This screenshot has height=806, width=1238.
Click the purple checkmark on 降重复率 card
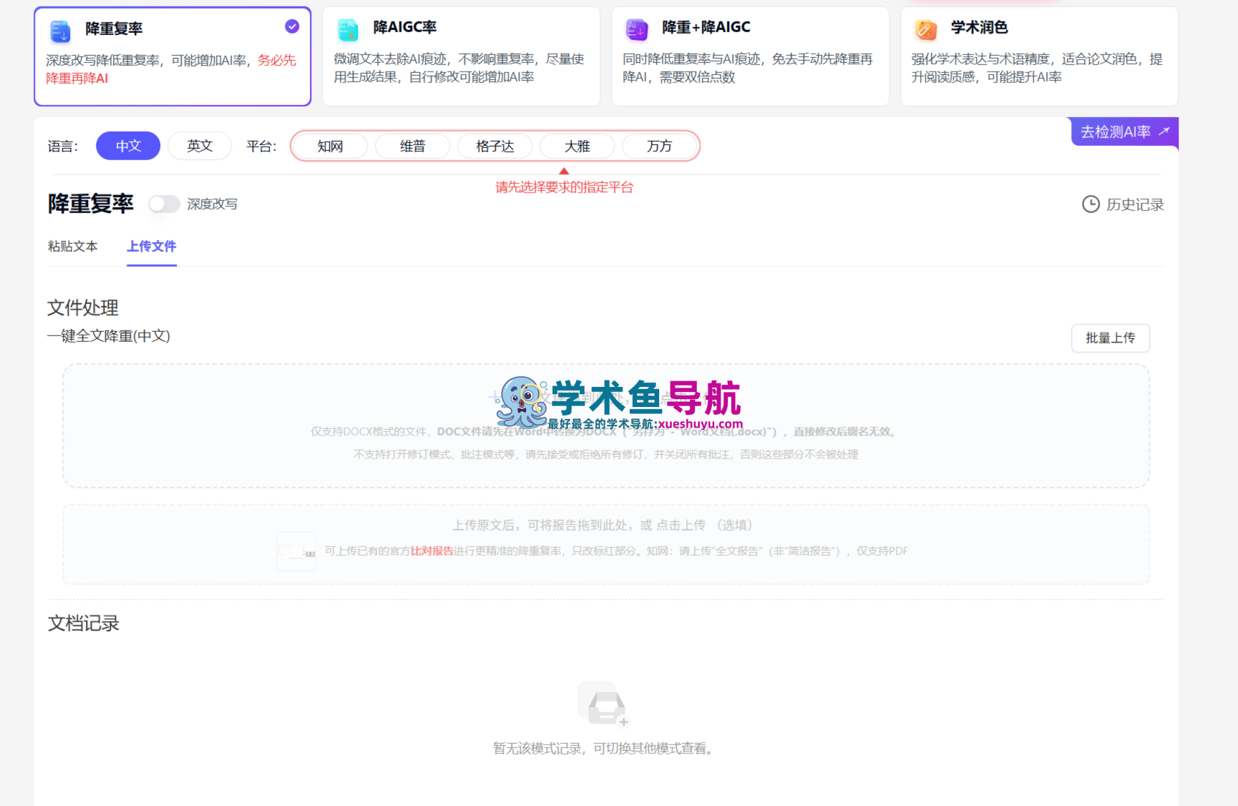pyautogui.click(x=292, y=26)
